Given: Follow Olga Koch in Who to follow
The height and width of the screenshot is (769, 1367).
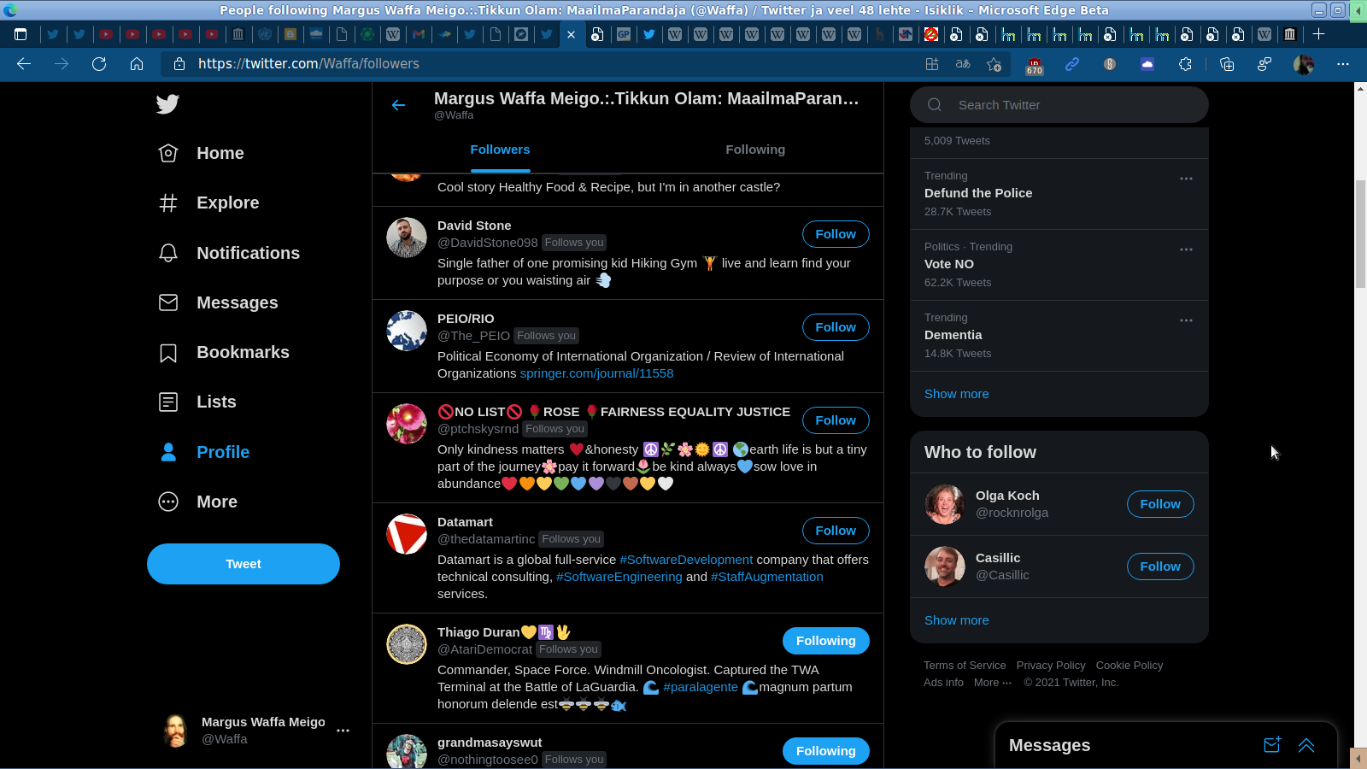Looking at the screenshot, I should 1160,504.
